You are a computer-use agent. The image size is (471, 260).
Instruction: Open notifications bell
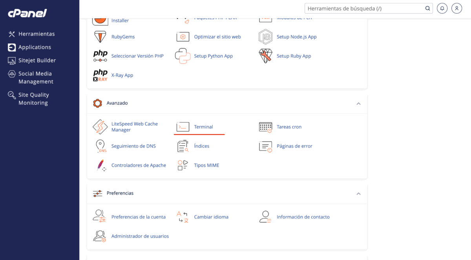[442, 8]
